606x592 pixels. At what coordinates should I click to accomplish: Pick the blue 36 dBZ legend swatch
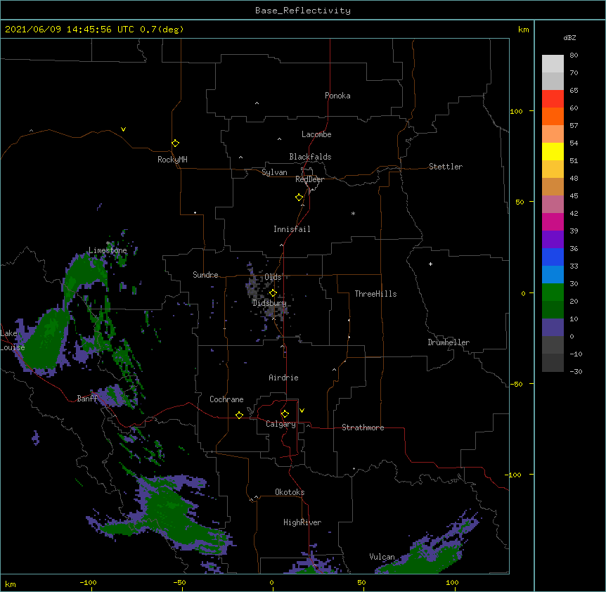click(553, 257)
